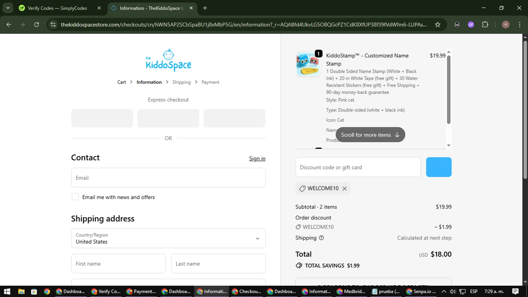The height and width of the screenshot is (297, 528).
Task: Open File Explorer from taskbar
Action: [x=21, y=291]
